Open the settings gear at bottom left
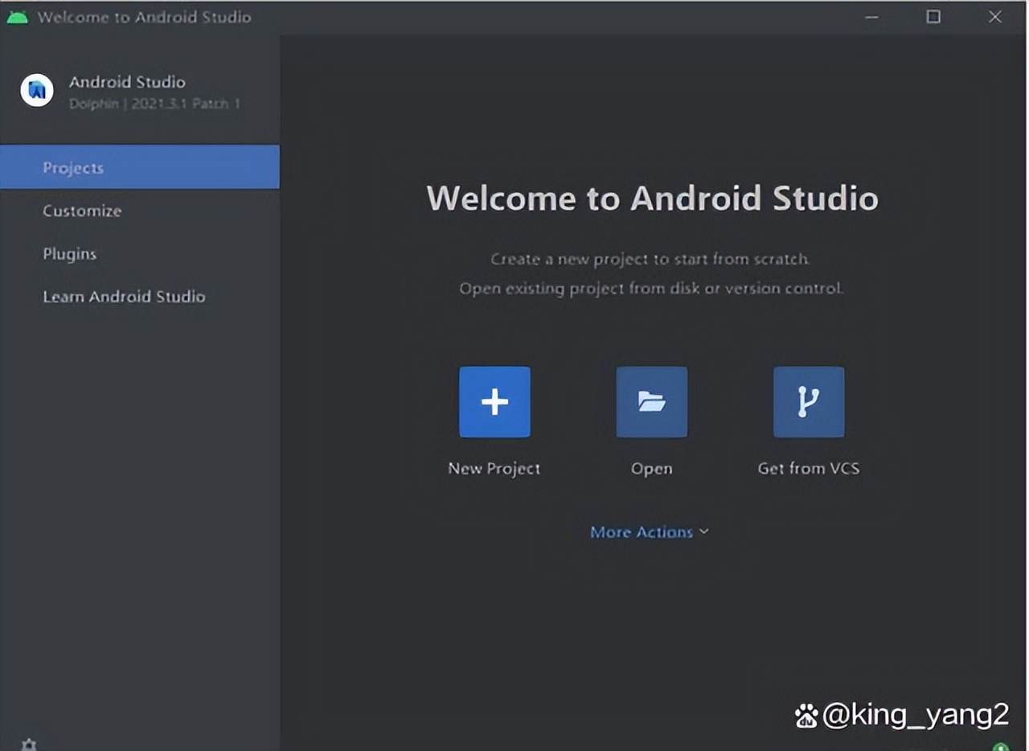 click(x=29, y=744)
